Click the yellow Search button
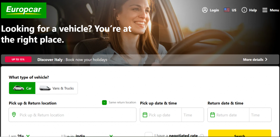Viewport: 280px width, 137px height. click(x=240, y=133)
